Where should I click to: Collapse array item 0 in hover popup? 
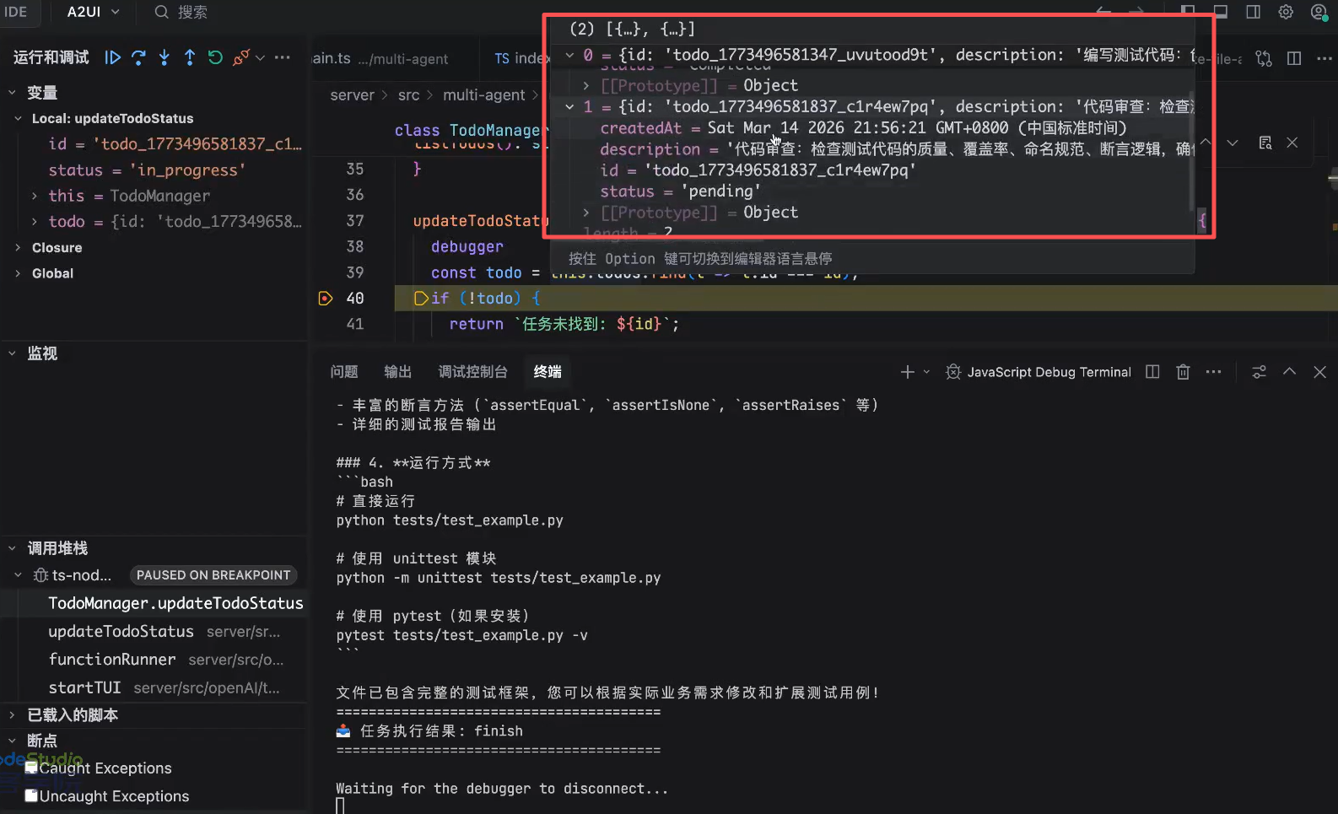(x=569, y=55)
